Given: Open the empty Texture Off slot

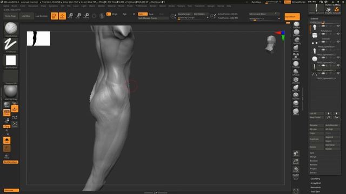Looking at the screenshot, I should click(11, 77).
